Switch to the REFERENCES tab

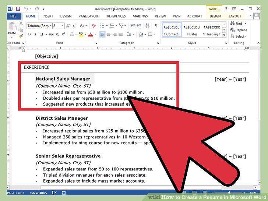[x=116, y=16]
